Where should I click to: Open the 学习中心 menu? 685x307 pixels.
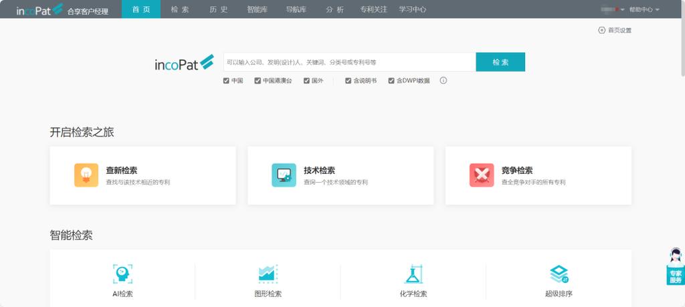412,9
